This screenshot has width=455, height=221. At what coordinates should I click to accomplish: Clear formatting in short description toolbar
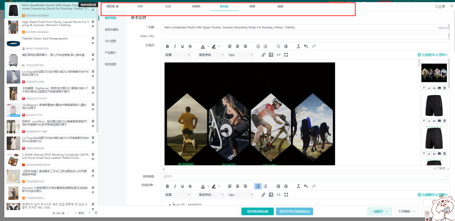[x=298, y=186]
